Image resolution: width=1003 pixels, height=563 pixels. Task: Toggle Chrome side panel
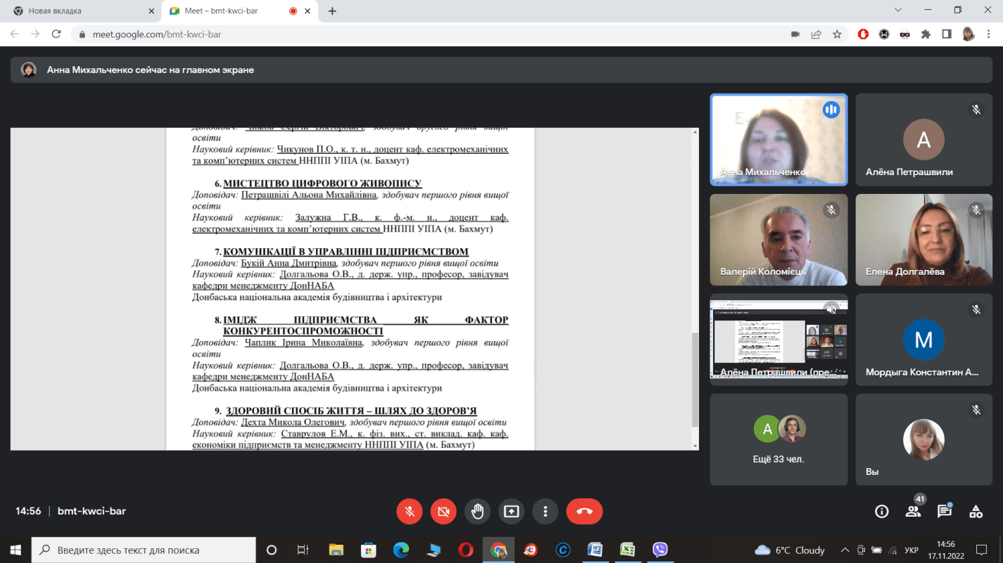(x=947, y=34)
